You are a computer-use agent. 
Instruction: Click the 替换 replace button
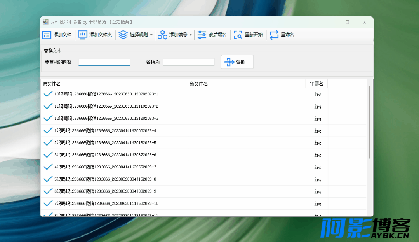(x=237, y=62)
